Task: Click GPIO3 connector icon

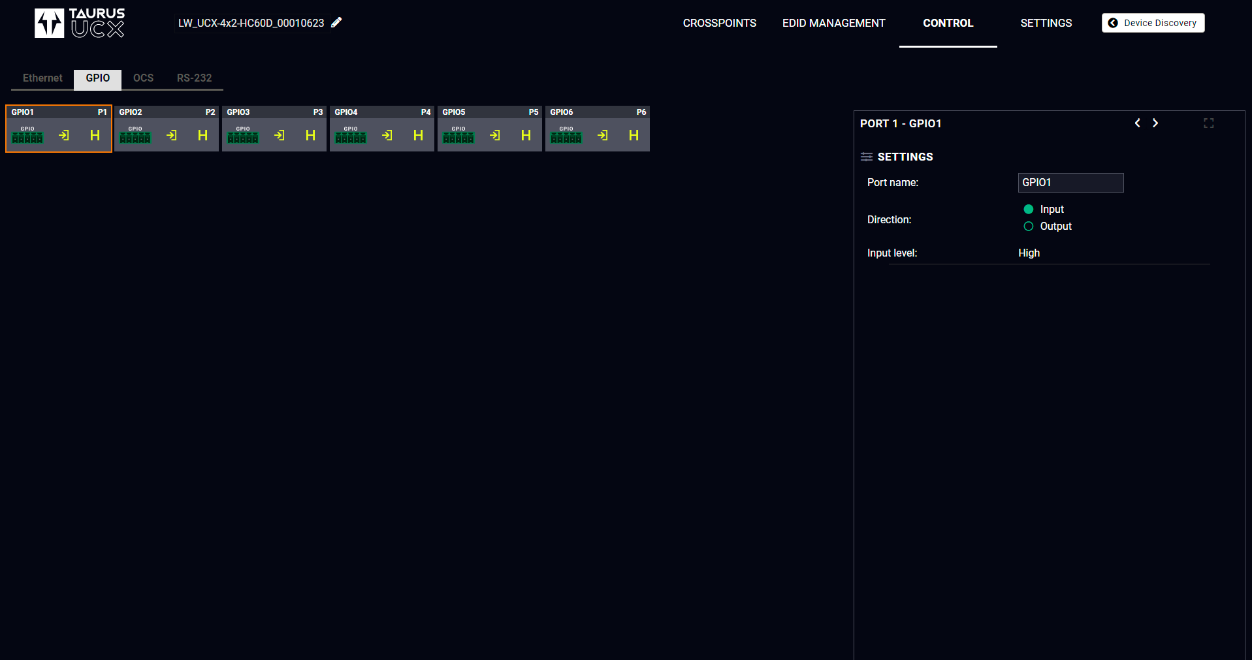Action: (x=243, y=134)
